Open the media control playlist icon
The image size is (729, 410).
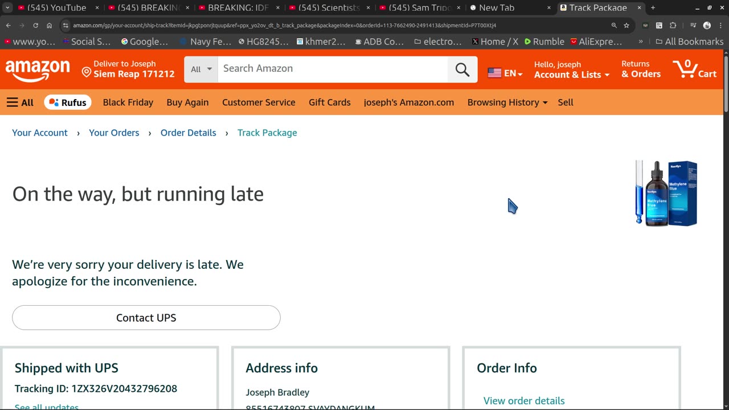point(693,26)
